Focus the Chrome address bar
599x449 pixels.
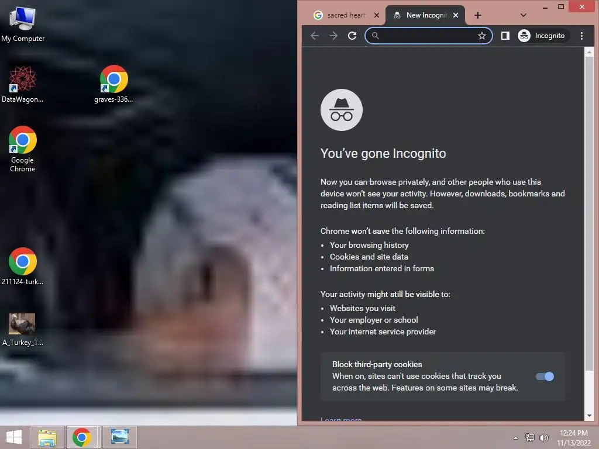[x=429, y=36]
